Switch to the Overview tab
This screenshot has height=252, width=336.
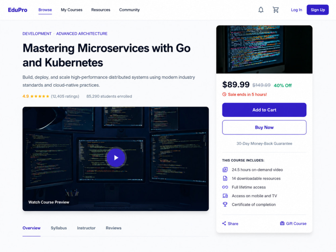click(x=32, y=228)
